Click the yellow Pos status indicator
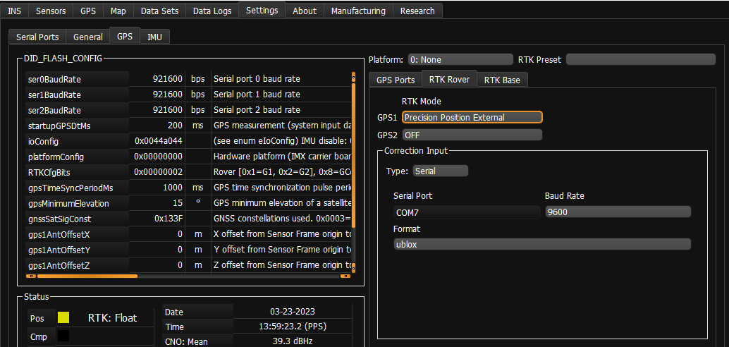 point(63,317)
